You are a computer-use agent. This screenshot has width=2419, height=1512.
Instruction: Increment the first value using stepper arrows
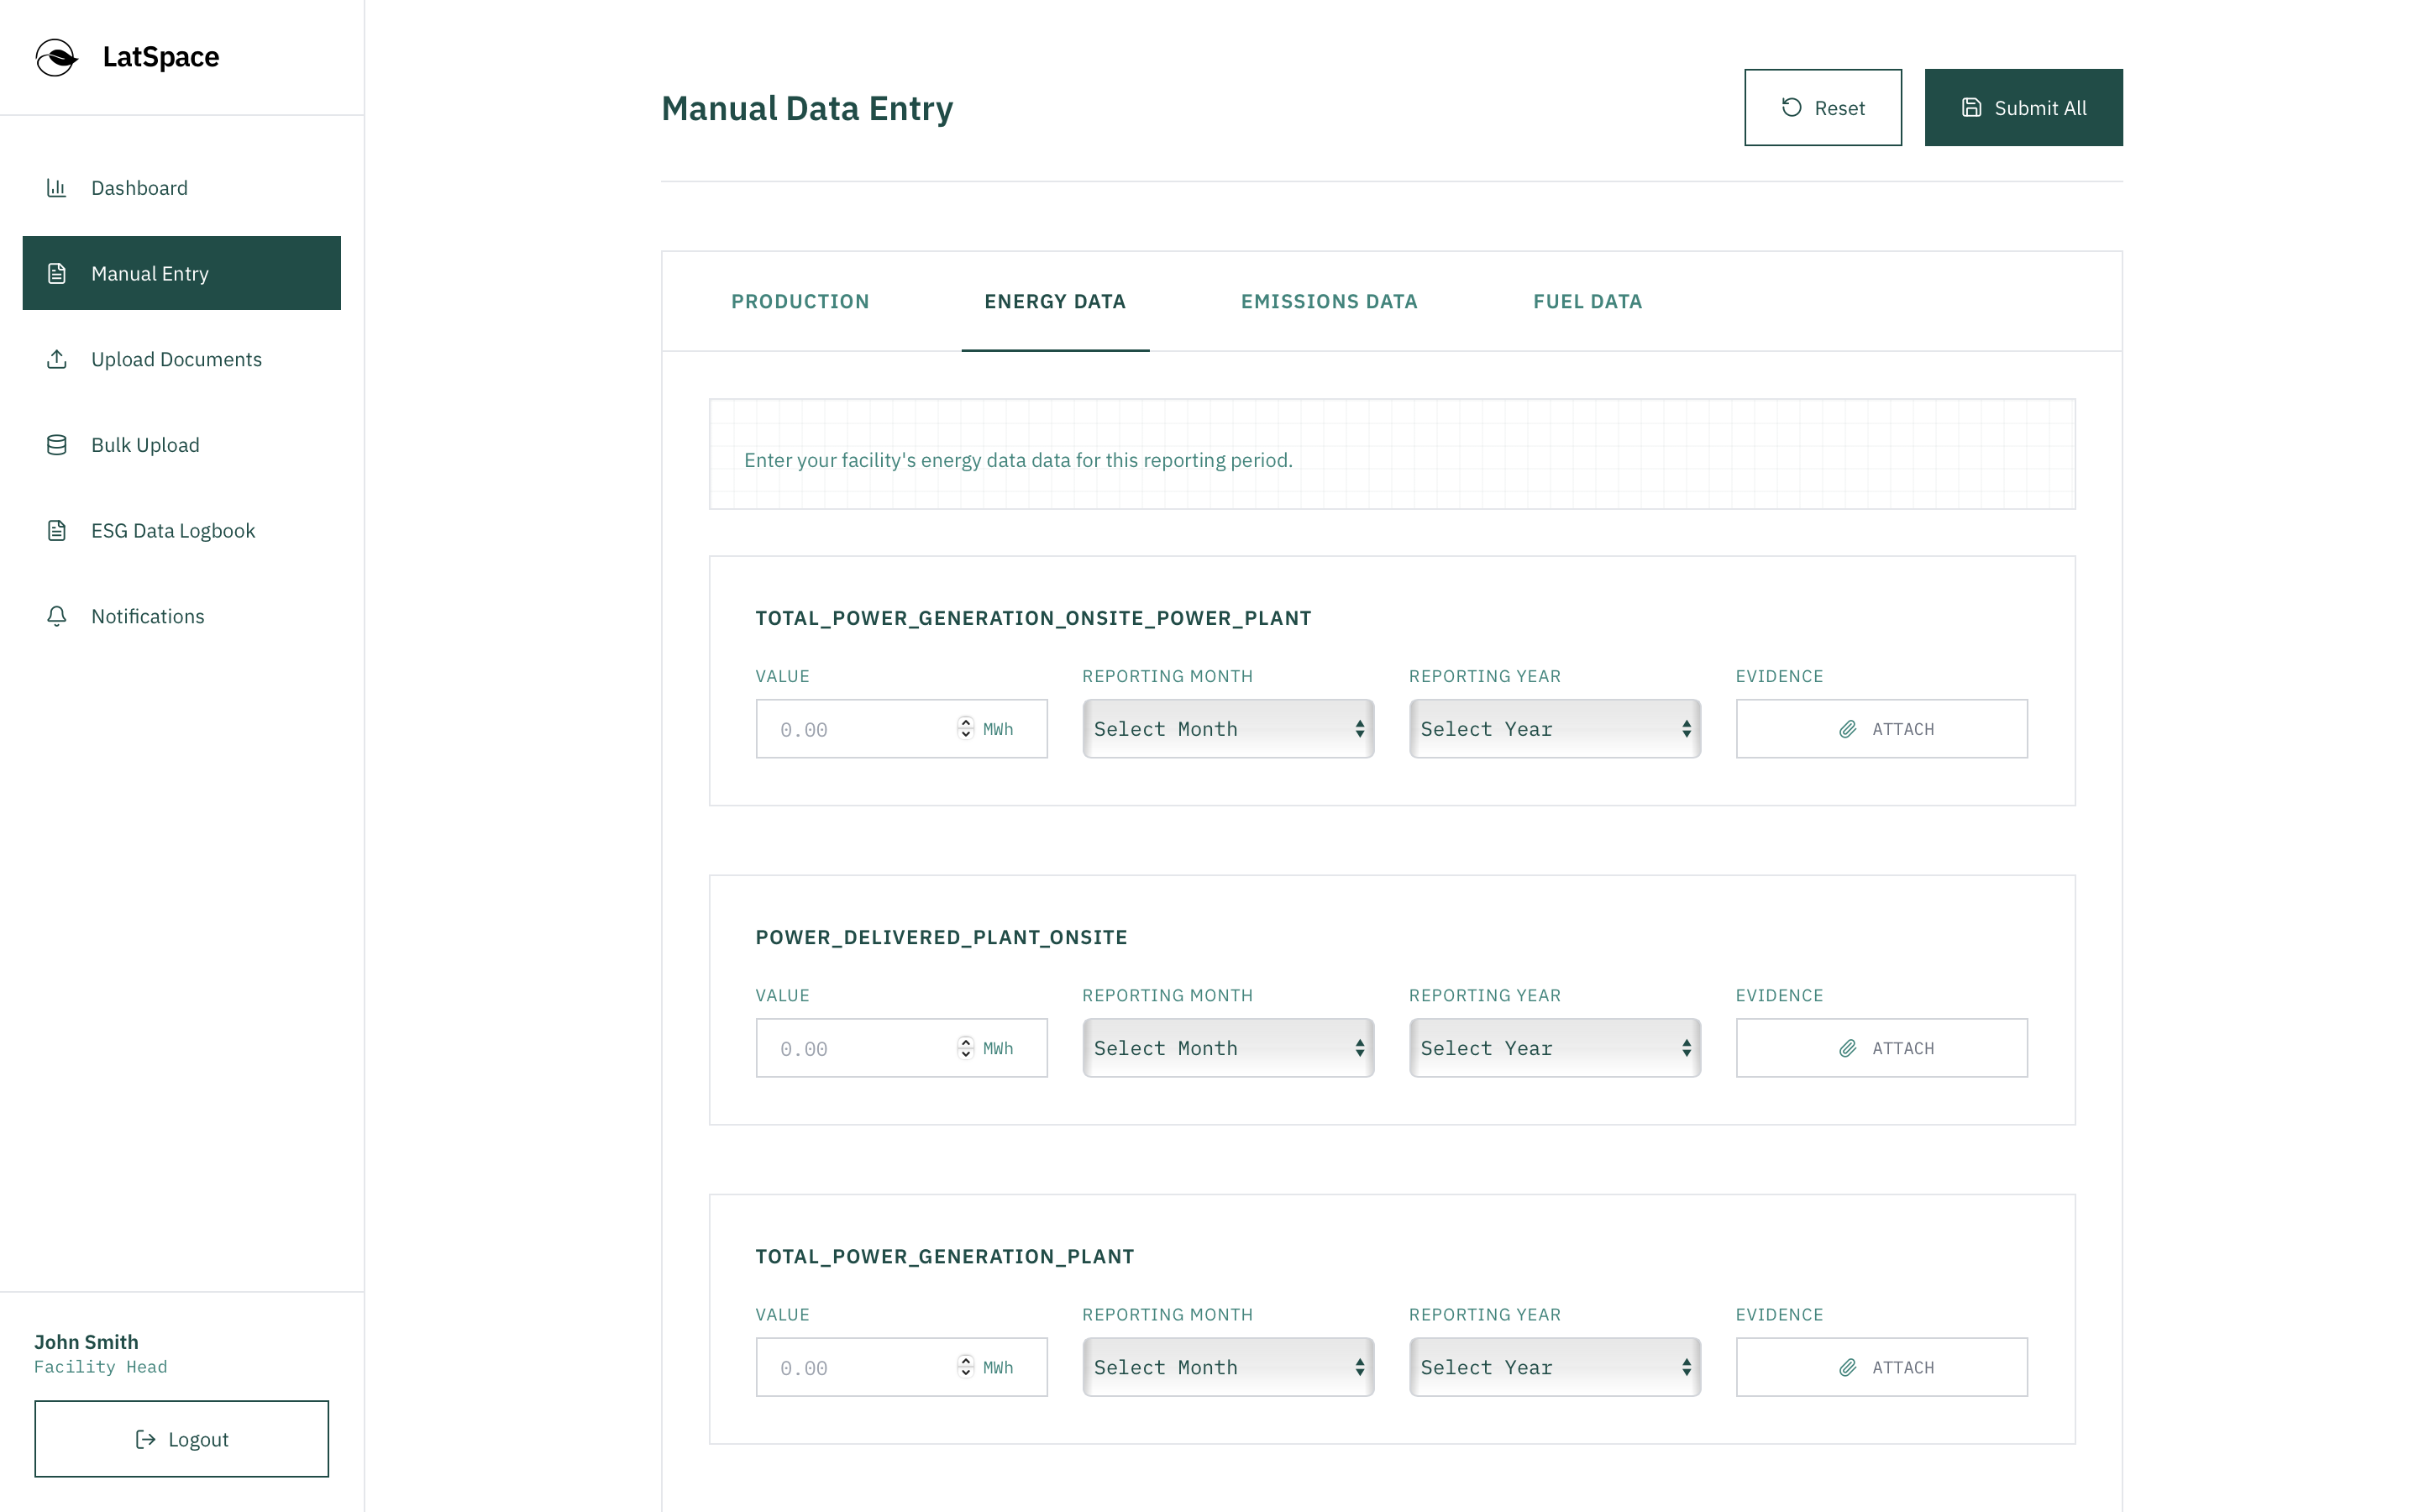click(x=966, y=723)
